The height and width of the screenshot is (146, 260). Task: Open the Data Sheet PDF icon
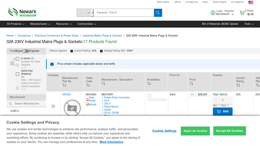[87, 99]
